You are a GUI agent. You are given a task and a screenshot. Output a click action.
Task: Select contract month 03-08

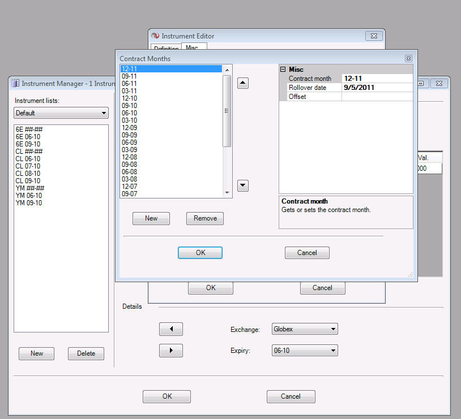pos(172,179)
